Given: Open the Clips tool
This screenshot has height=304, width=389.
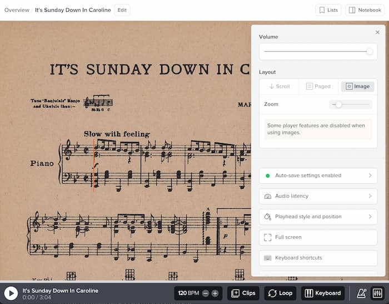Looking at the screenshot, I should (243, 293).
